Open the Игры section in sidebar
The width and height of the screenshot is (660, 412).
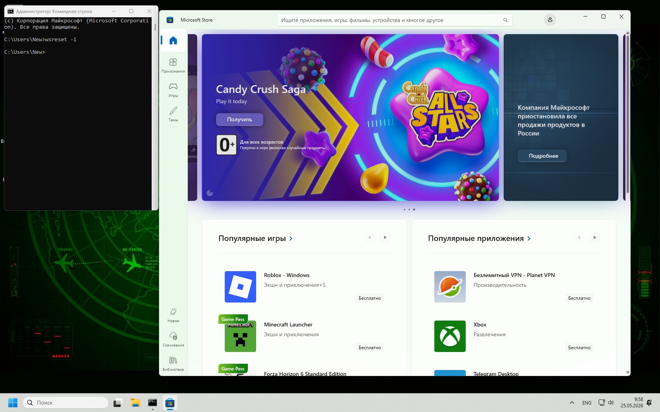click(x=173, y=90)
